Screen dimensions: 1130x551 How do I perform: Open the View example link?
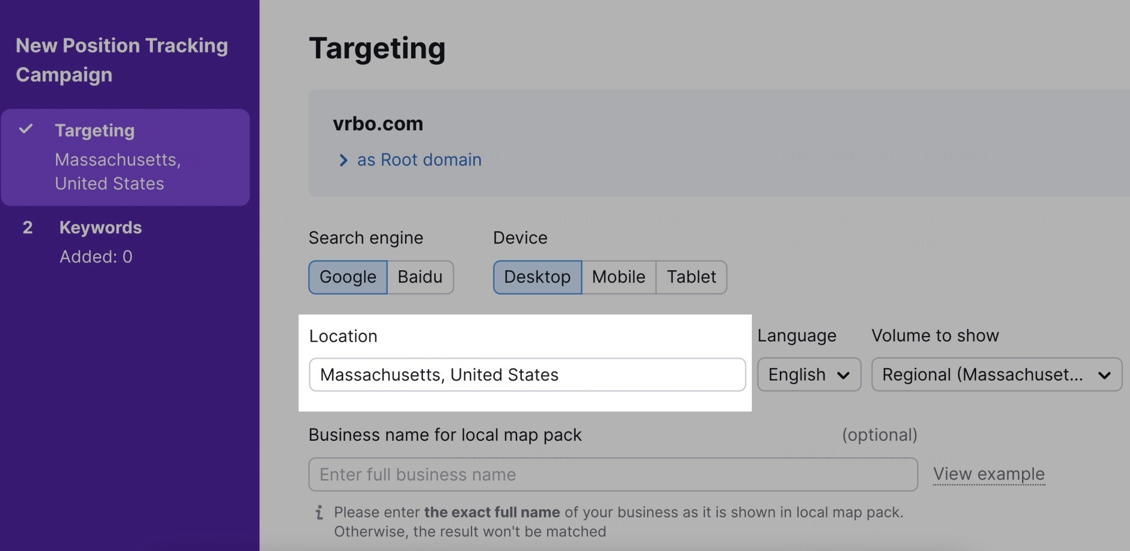point(988,474)
